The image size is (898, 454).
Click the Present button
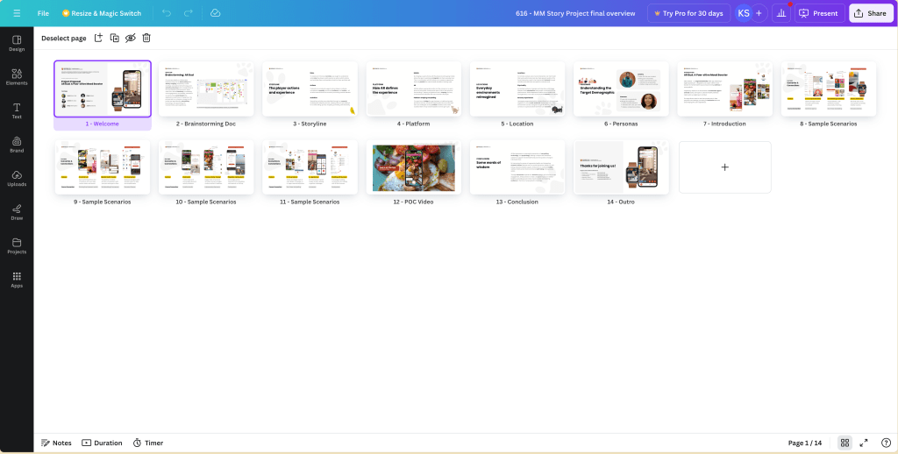click(x=819, y=13)
